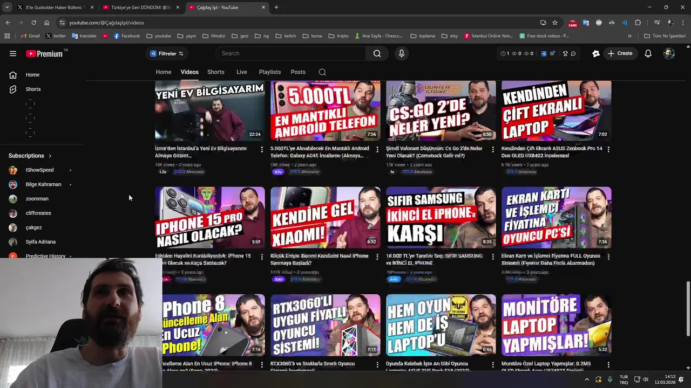Click the star-shaped AI icon left of Create
Viewport: 691px width, 388px height.
pyautogui.click(x=596, y=53)
